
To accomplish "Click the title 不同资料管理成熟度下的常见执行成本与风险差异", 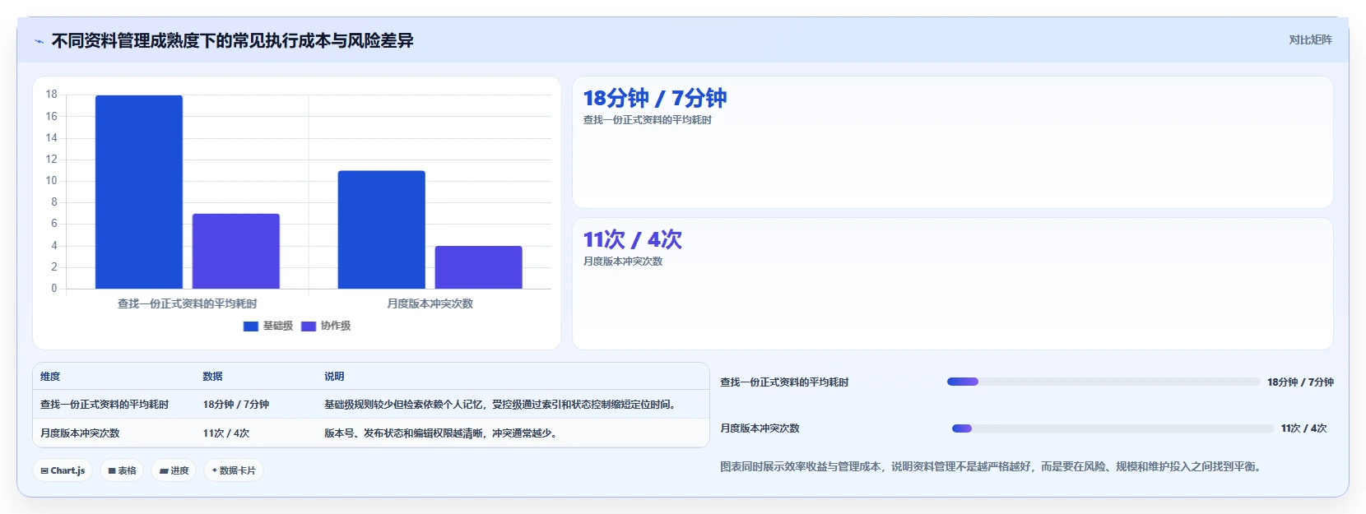I will coord(233,41).
